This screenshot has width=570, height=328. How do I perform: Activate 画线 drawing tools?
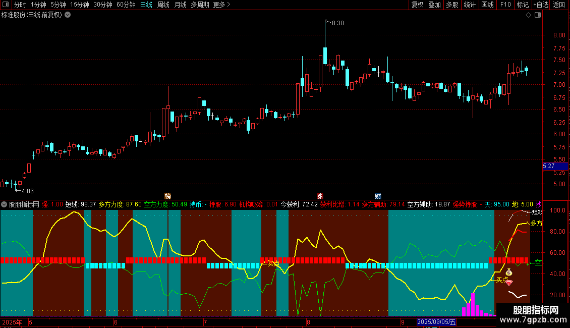point(487,5)
